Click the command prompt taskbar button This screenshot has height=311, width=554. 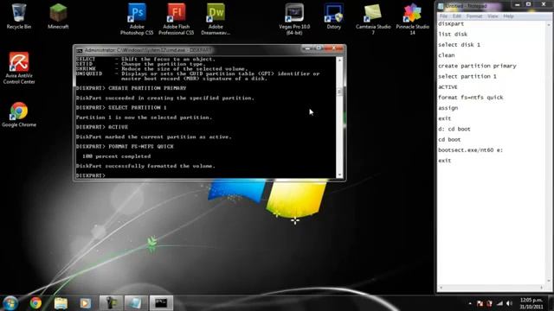(161, 303)
